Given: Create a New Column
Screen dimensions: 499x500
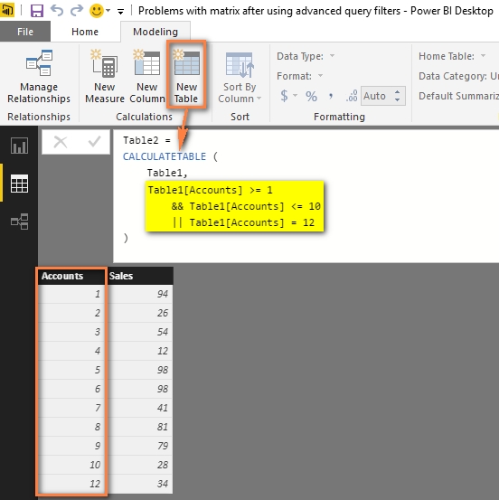Looking at the screenshot, I should click(147, 77).
